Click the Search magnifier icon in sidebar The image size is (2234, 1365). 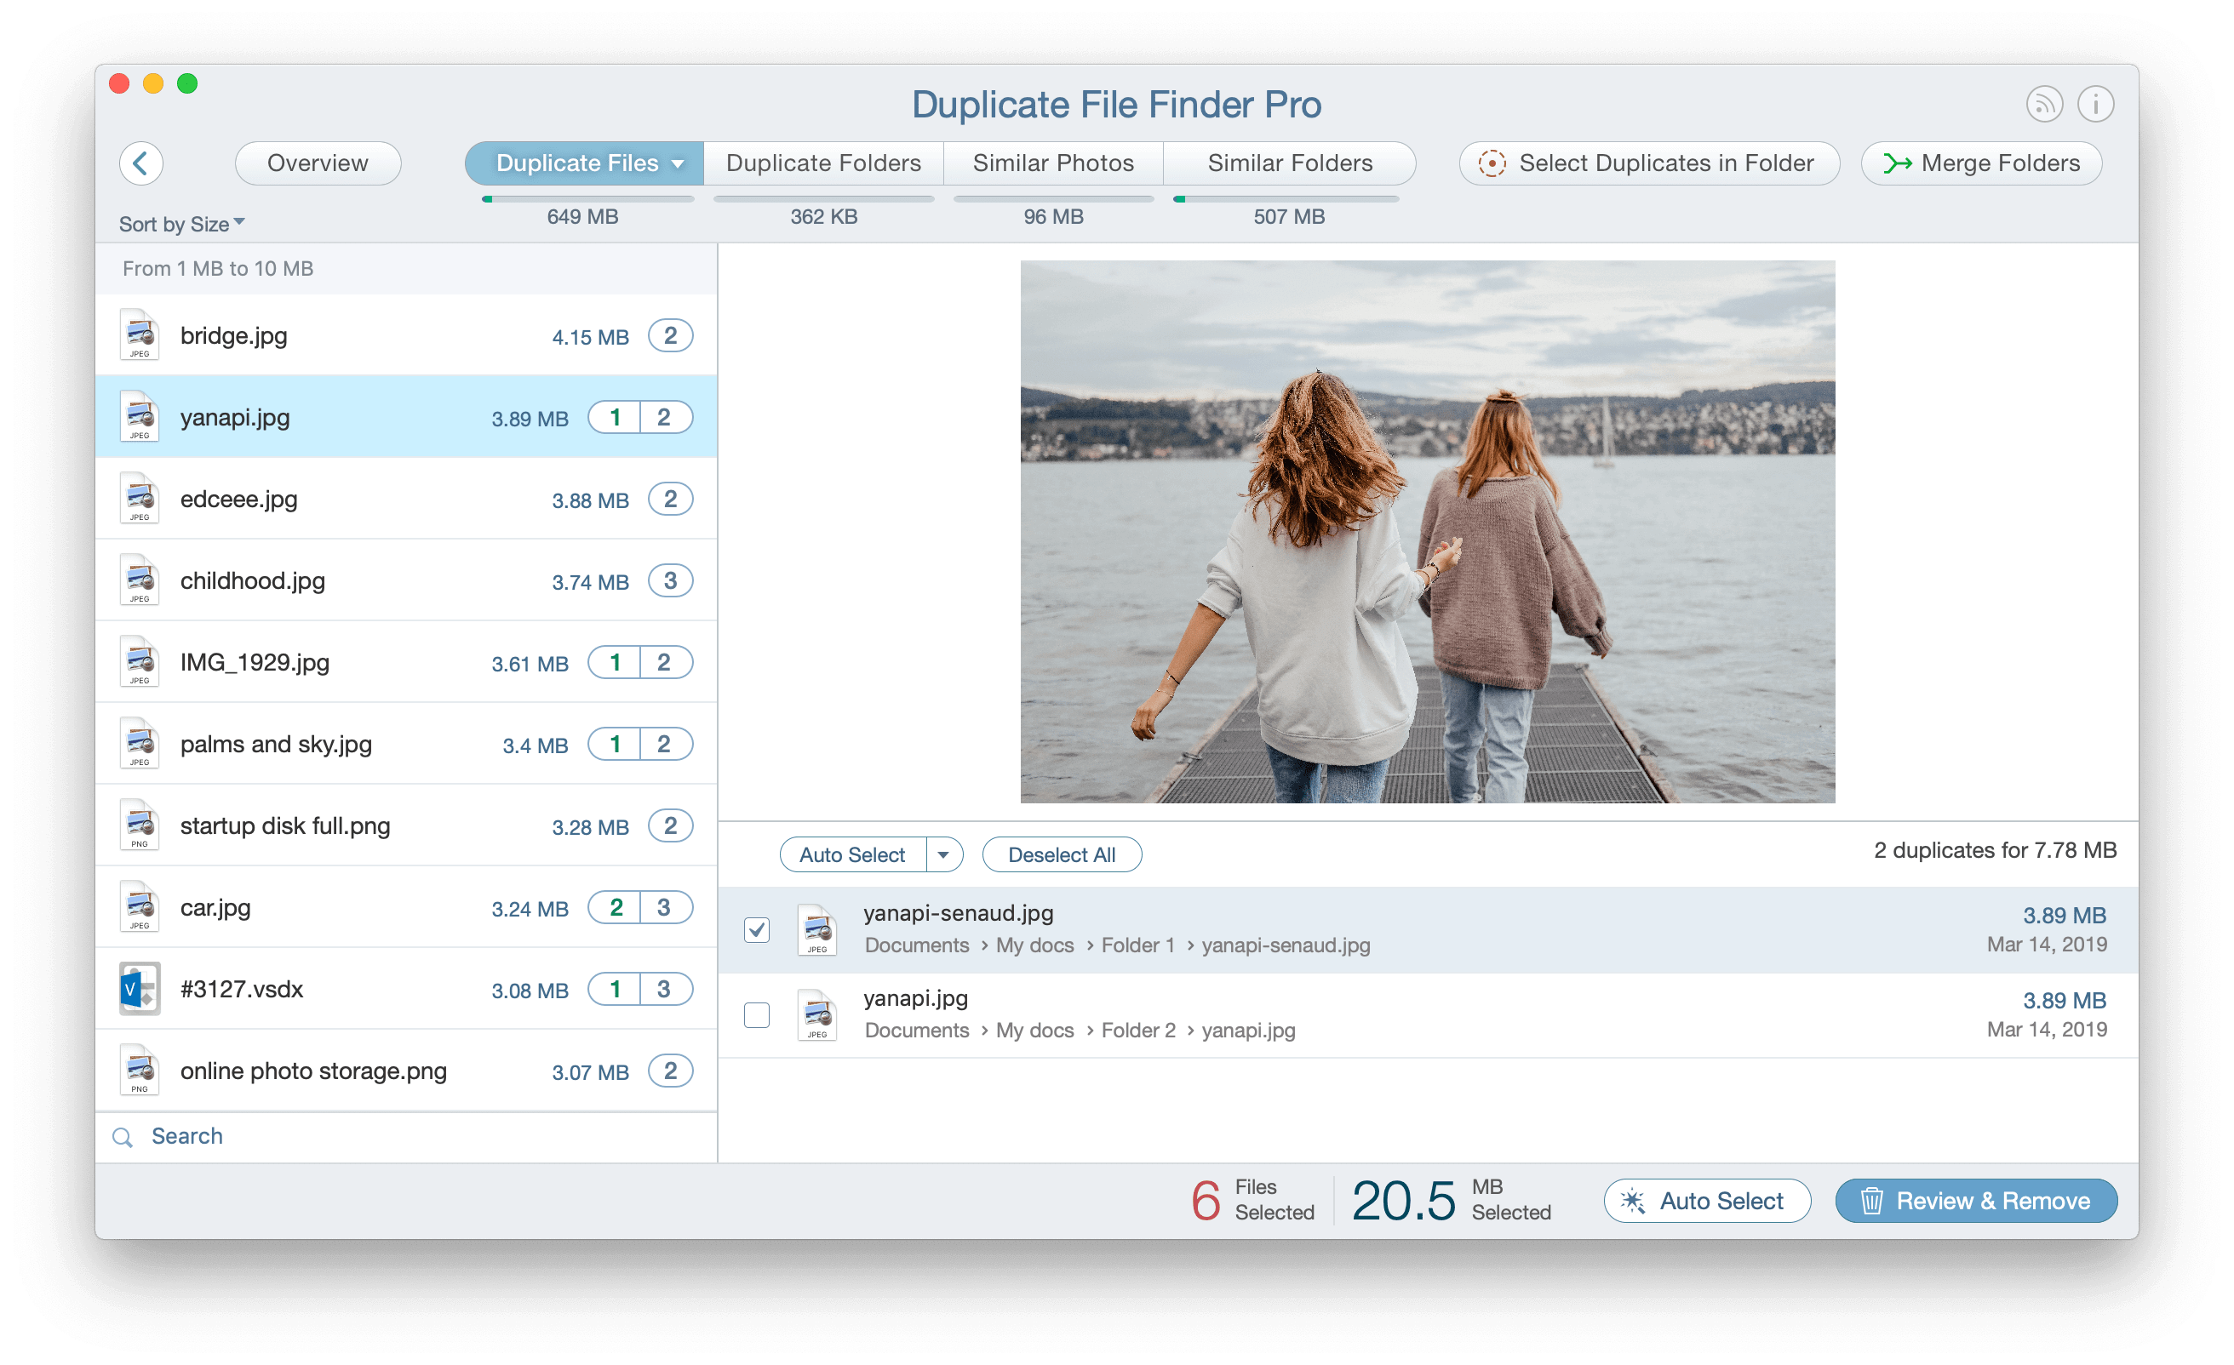click(x=124, y=1135)
